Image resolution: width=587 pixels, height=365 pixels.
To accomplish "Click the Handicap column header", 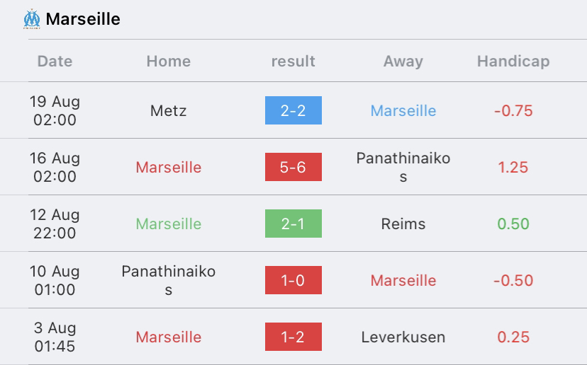I will point(513,61).
